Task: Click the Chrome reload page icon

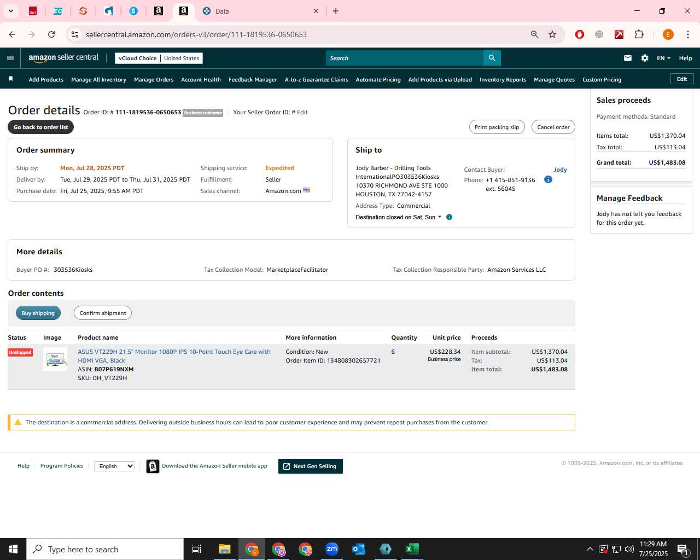Action: (51, 34)
